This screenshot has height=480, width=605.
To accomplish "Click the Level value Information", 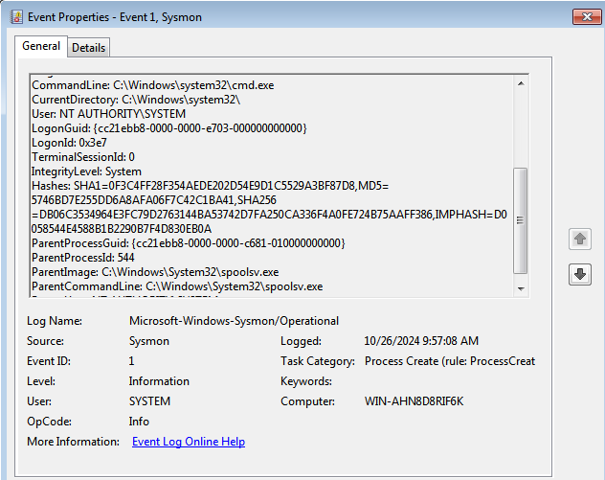I will coord(159,381).
